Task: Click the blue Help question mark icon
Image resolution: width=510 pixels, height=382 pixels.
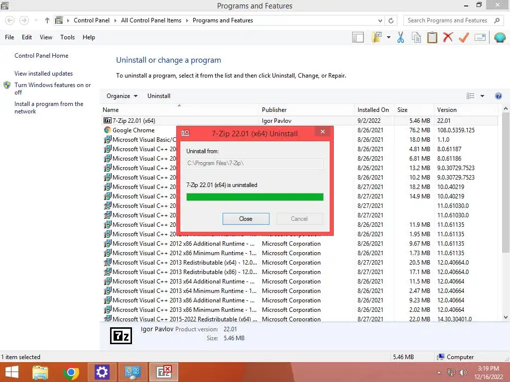Action: click(498, 96)
